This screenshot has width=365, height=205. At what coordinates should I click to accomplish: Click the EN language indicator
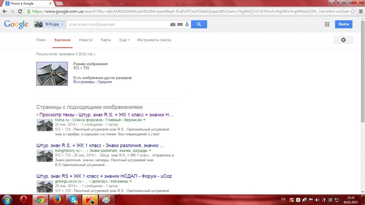pos(283,199)
